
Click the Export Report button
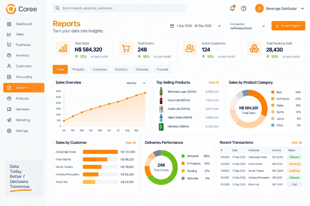(x=288, y=26)
